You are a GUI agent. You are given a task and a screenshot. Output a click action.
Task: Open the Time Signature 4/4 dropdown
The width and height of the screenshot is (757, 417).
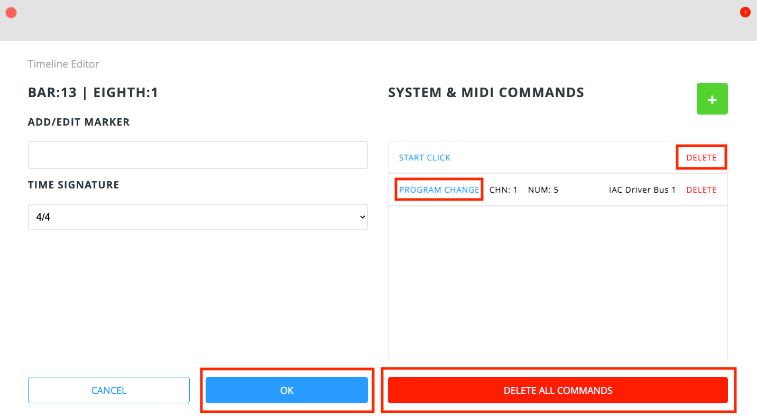click(x=197, y=217)
